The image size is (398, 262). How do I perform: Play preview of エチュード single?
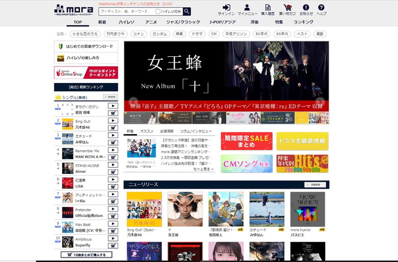[113, 135]
